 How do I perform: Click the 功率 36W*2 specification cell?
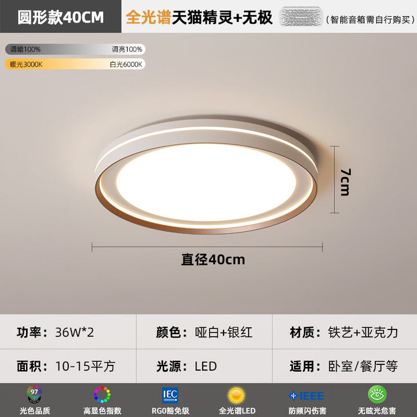68,332
